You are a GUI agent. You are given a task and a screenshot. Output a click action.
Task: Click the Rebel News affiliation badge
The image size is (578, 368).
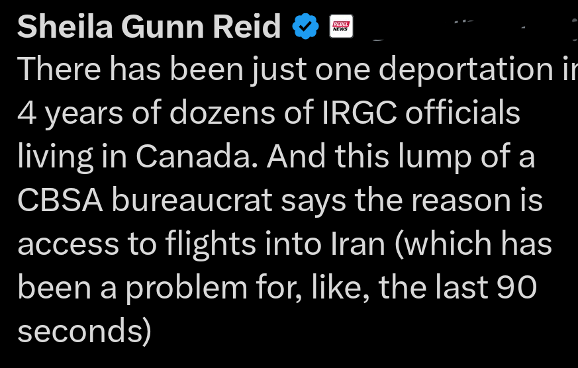(341, 27)
